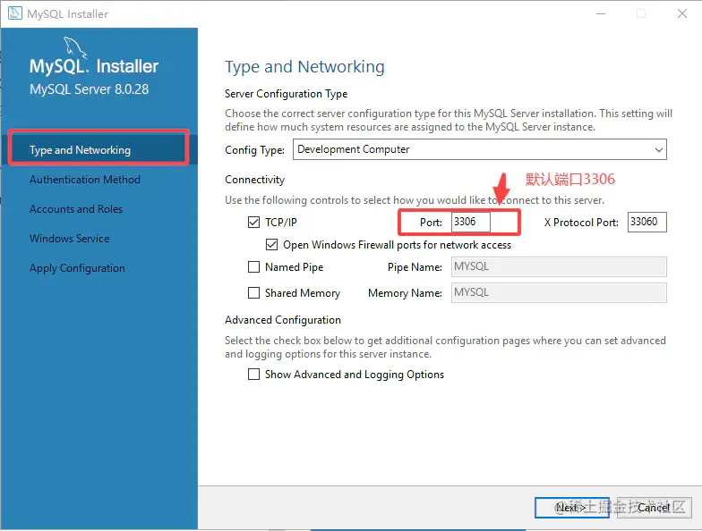Viewport: 702px width, 531px height.
Task: Click the MySQL dolphin logo
Action: pyautogui.click(x=75, y=48)
